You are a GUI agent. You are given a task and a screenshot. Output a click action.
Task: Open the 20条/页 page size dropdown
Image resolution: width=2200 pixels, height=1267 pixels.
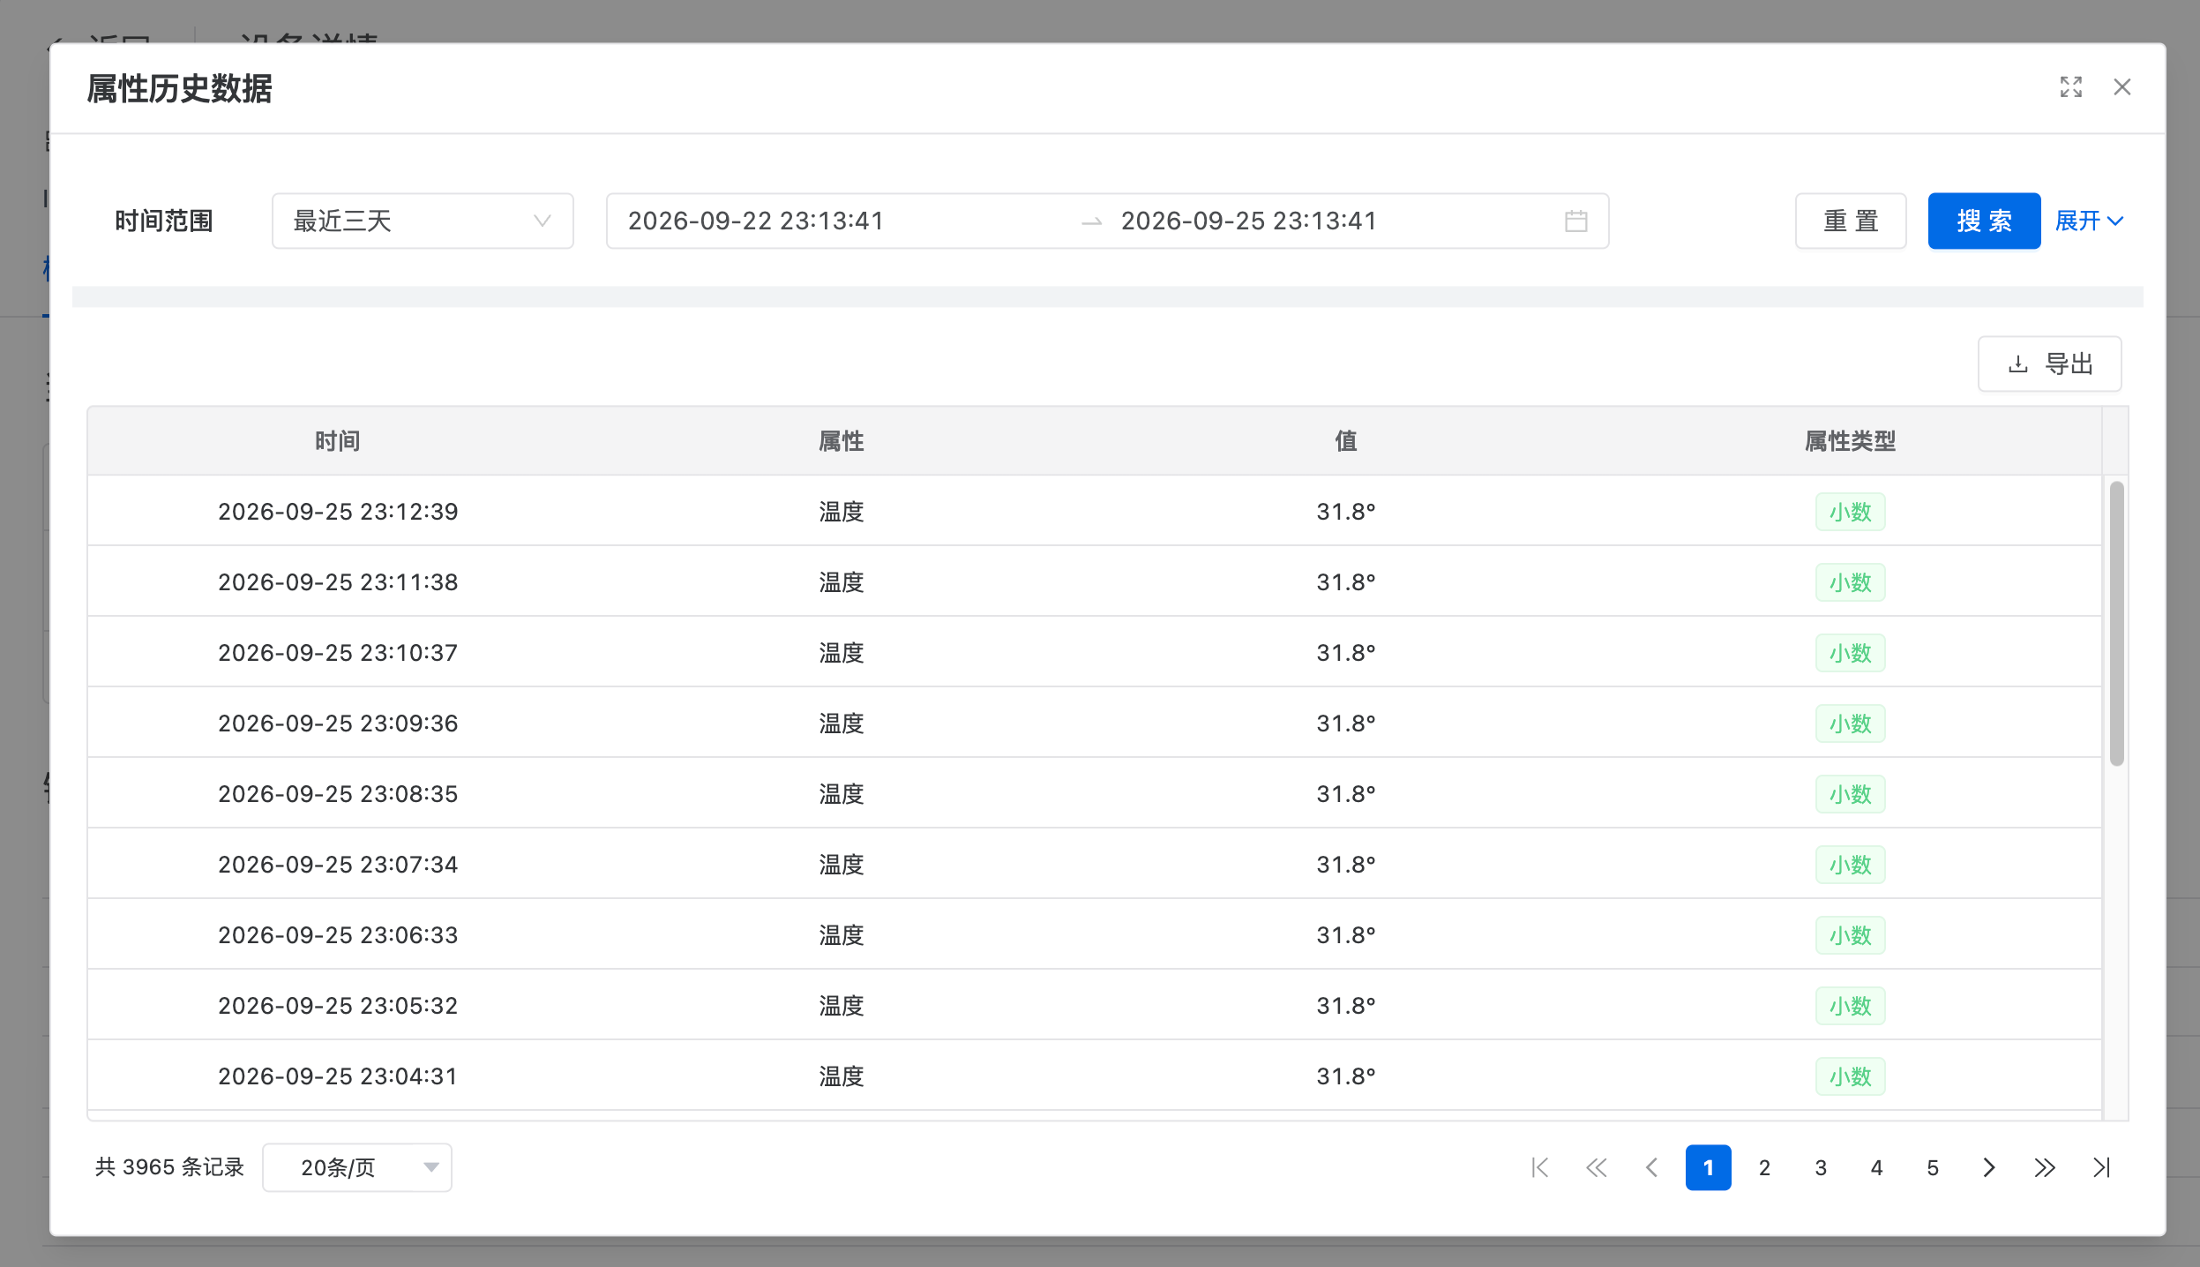357,1167
